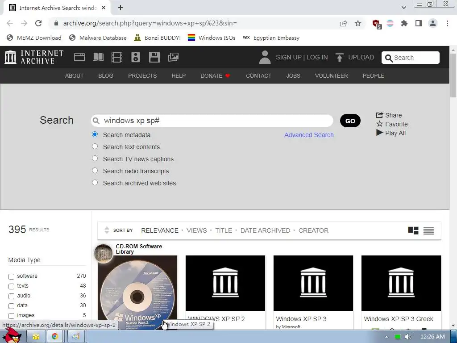
Task: Click the page vertical scrollbar thumb
Action: 453,76
